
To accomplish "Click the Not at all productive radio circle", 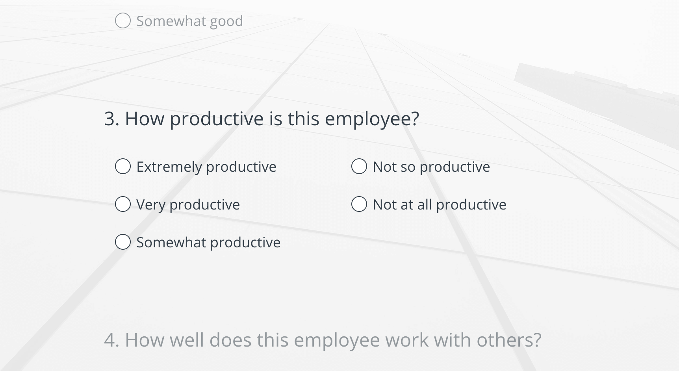I will [x=359, y=204].
